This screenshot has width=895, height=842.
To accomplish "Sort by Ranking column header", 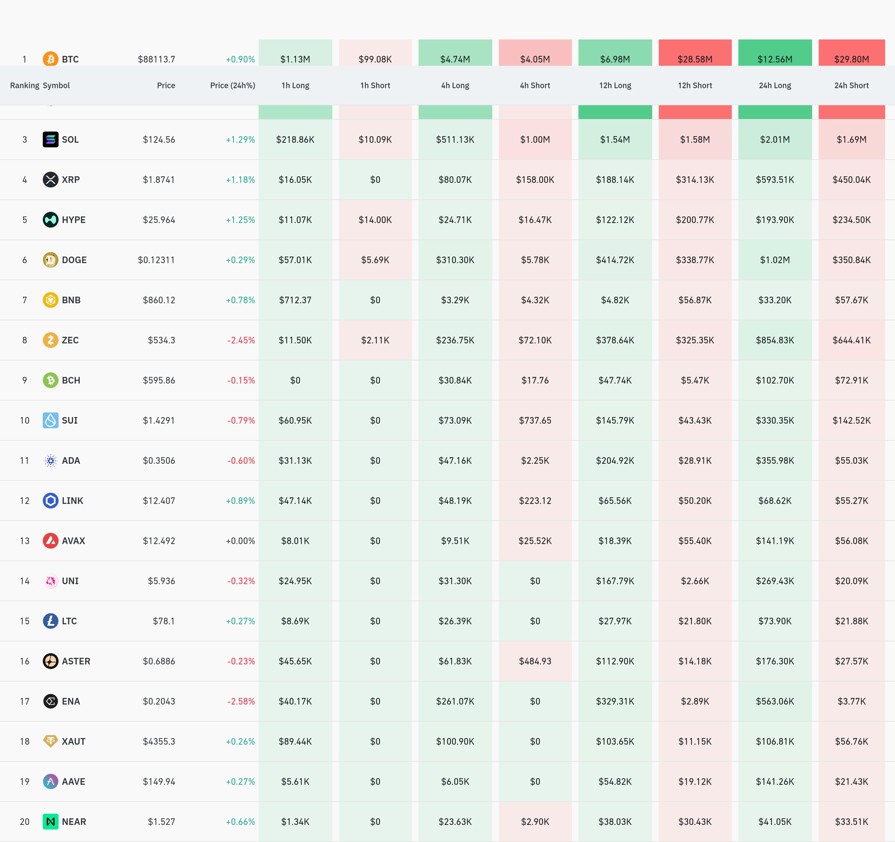I will click(24, 86).
